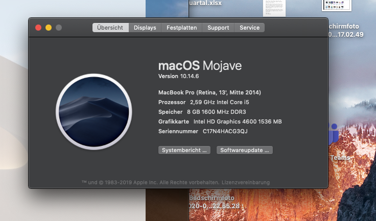The height and width of the screenshot is (221, 376).
Task: Click the MacBook Pro model line
Action: tap(209, 92)
